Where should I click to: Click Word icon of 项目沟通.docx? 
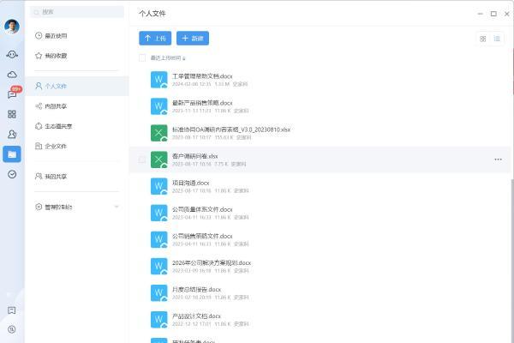[x=158, y=186]
